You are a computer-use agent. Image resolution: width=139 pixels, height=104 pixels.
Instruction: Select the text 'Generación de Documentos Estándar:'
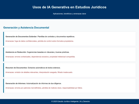21,37
